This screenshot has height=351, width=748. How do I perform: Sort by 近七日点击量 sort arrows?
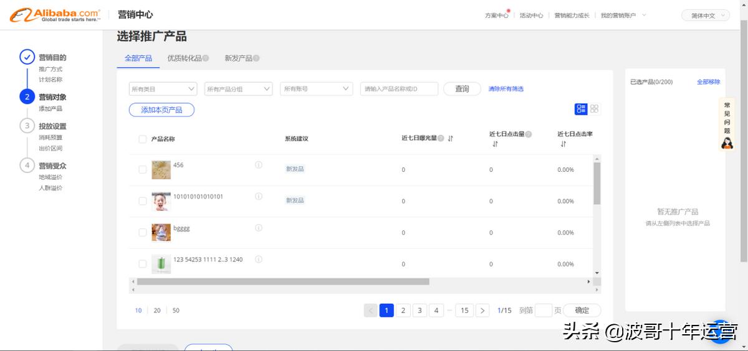tap(495, 144)
